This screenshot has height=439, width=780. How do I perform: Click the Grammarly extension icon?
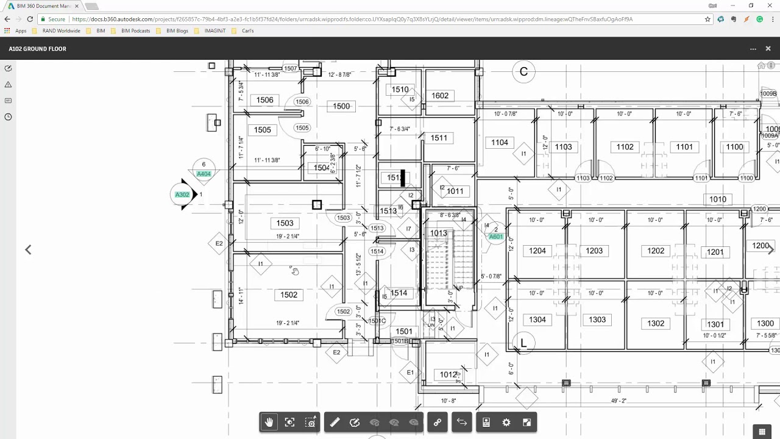click(x=760, y=19)
